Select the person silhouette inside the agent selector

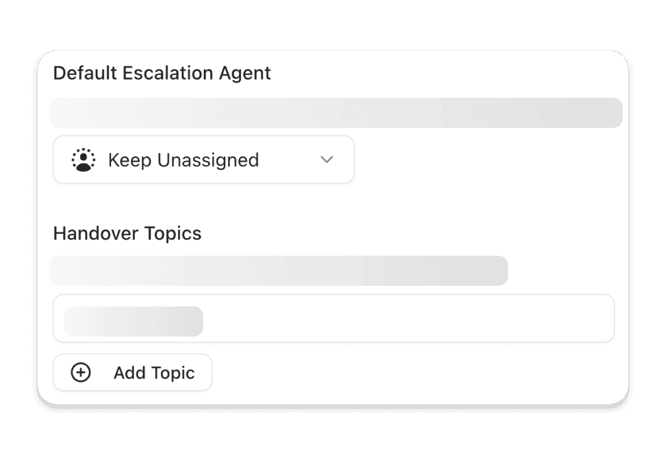pyautogui.click(x=83, y=160)
